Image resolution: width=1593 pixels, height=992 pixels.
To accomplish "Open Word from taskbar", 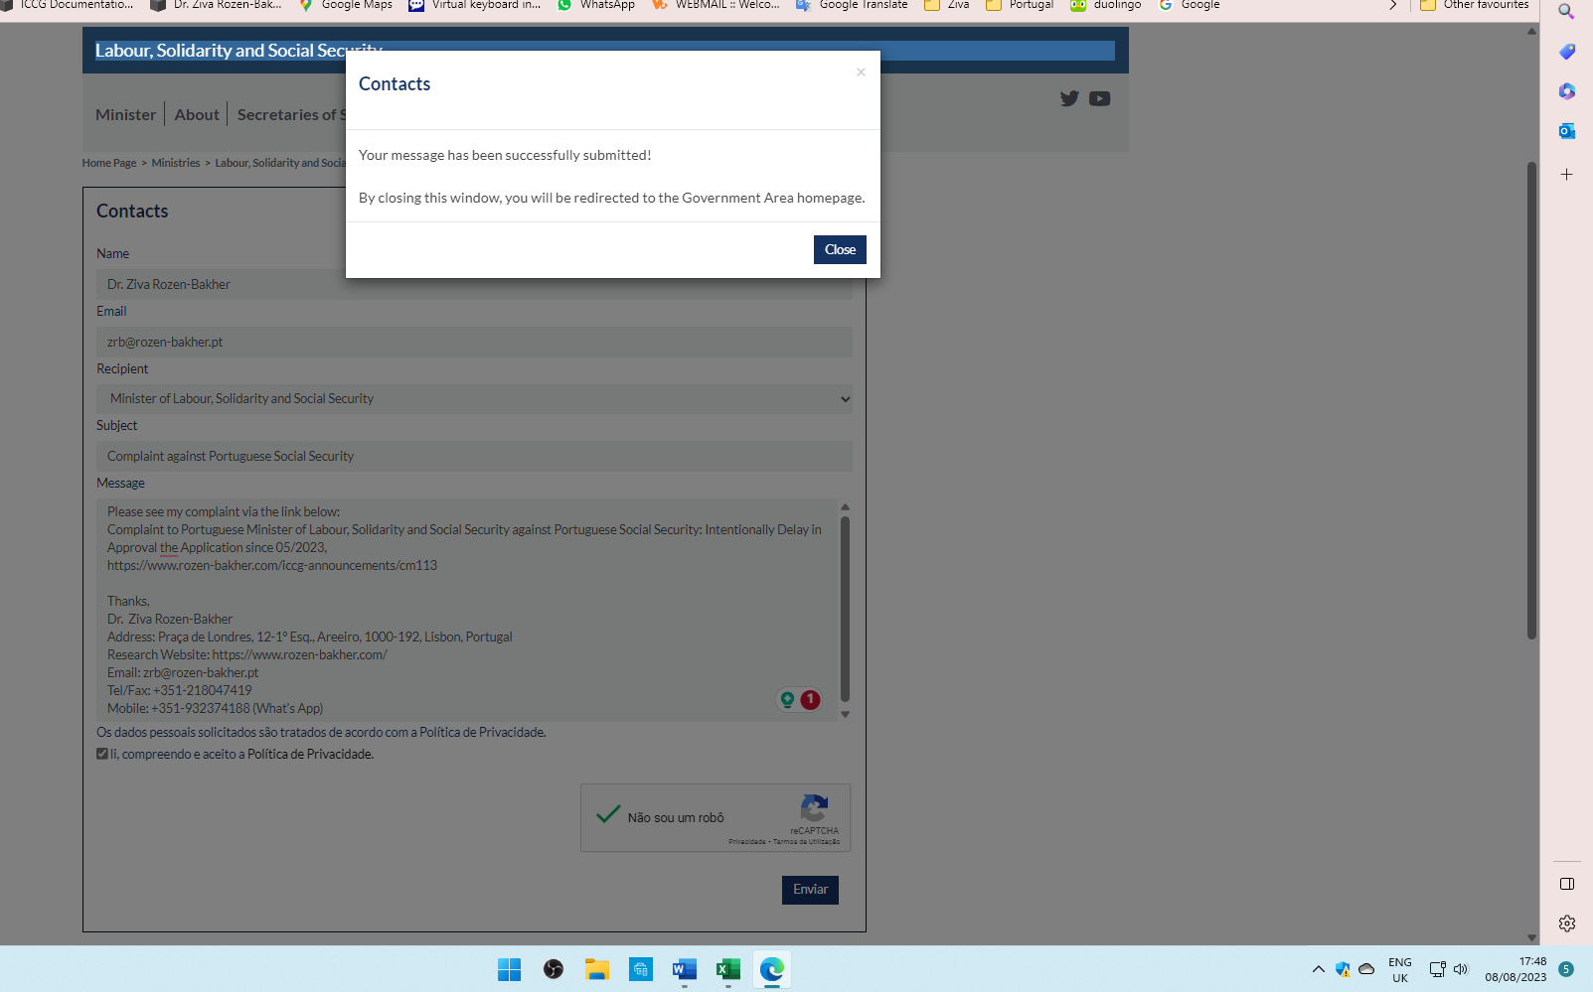I will tap(685, 969).
